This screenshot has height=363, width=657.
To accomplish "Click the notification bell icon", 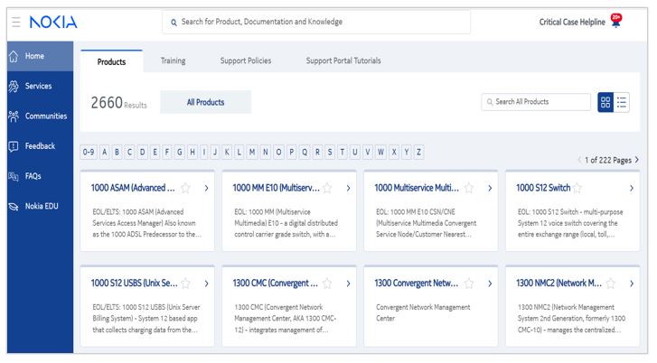I will (x=615, y=23).
